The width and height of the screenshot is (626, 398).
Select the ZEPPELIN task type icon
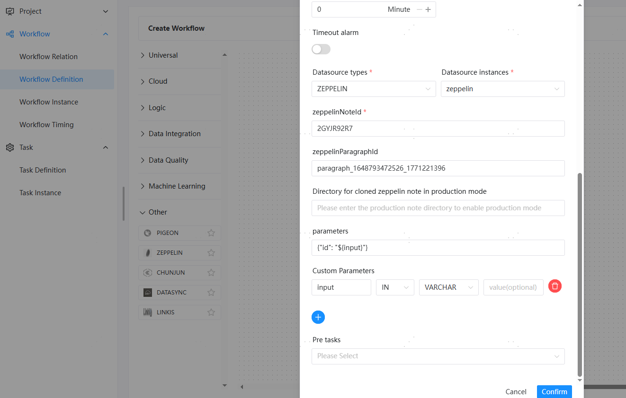point(148,253)
